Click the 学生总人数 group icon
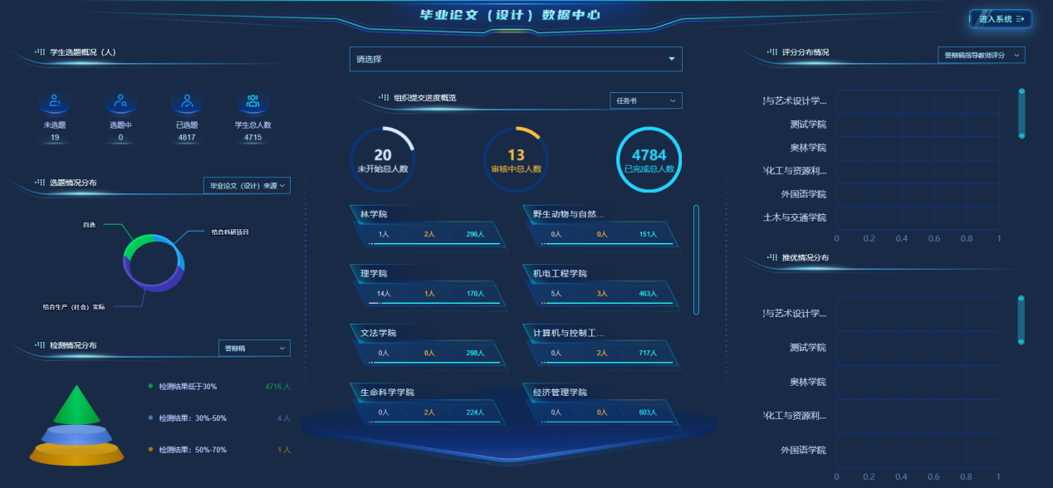The image size is (1053, 488). click(x=252, y=102)
